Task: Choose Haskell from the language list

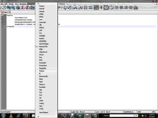Action: (46, 11)
